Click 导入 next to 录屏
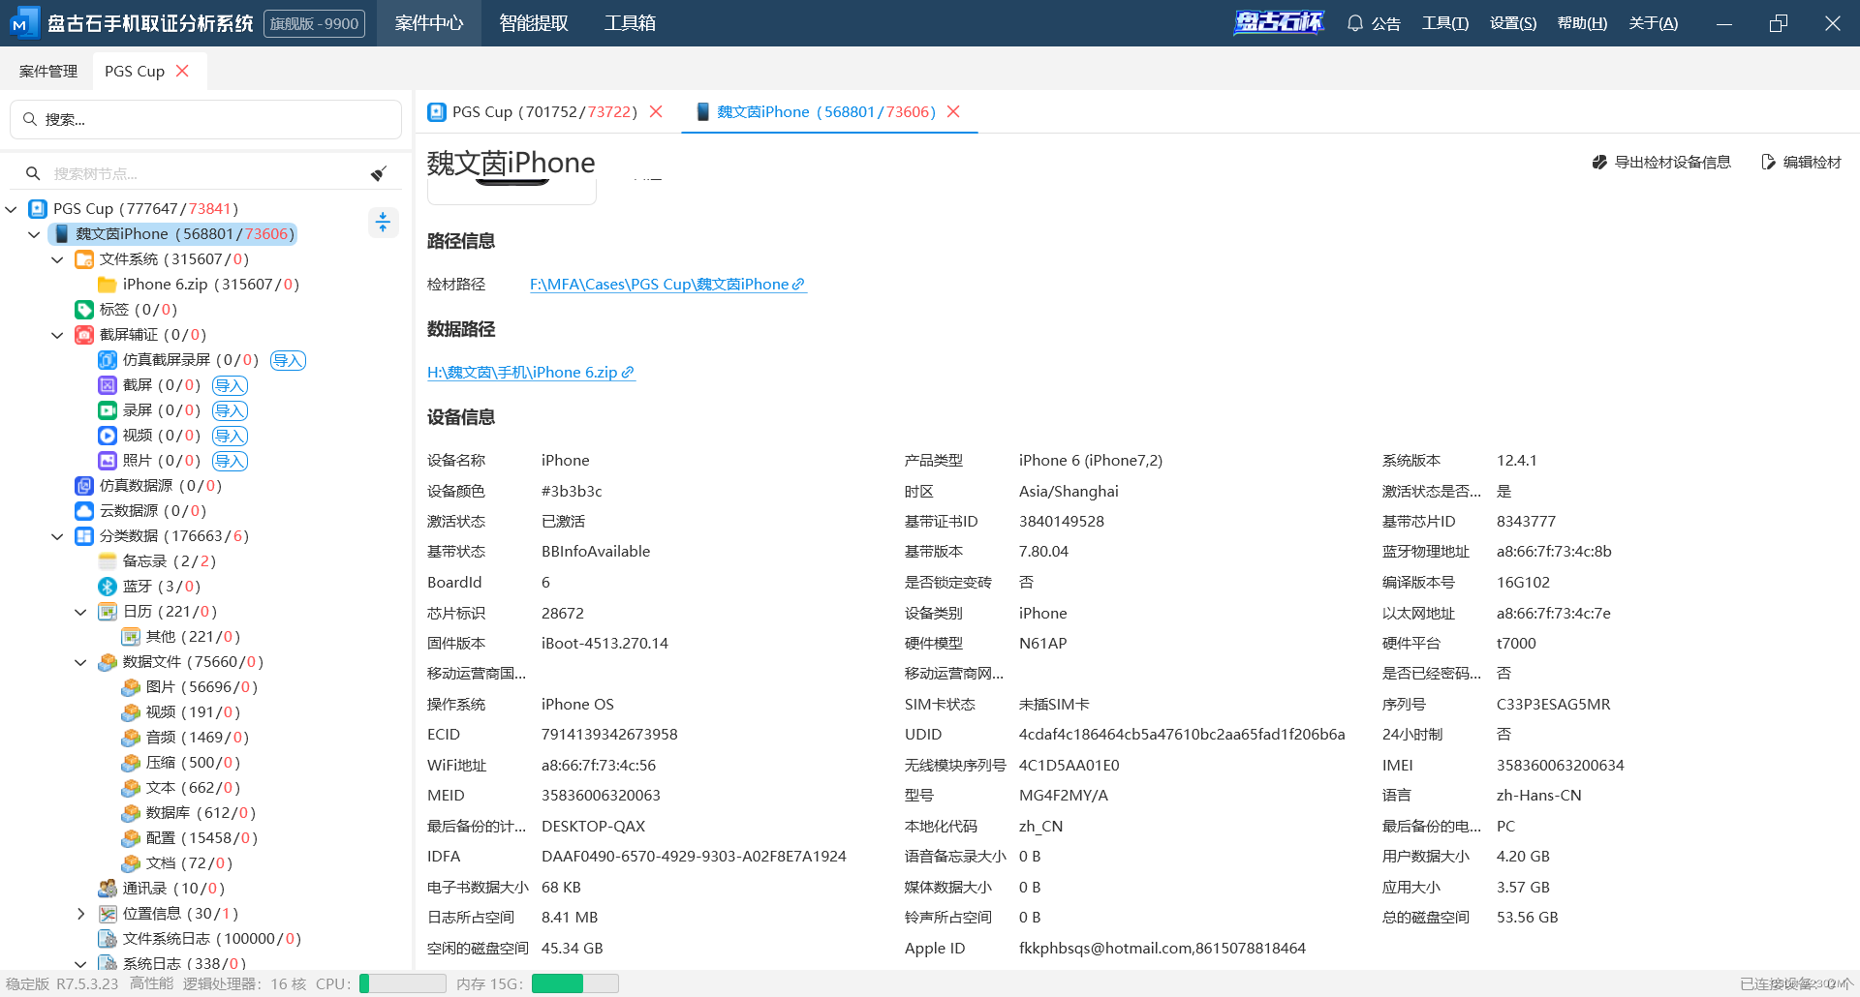 [x=230, y=410]
